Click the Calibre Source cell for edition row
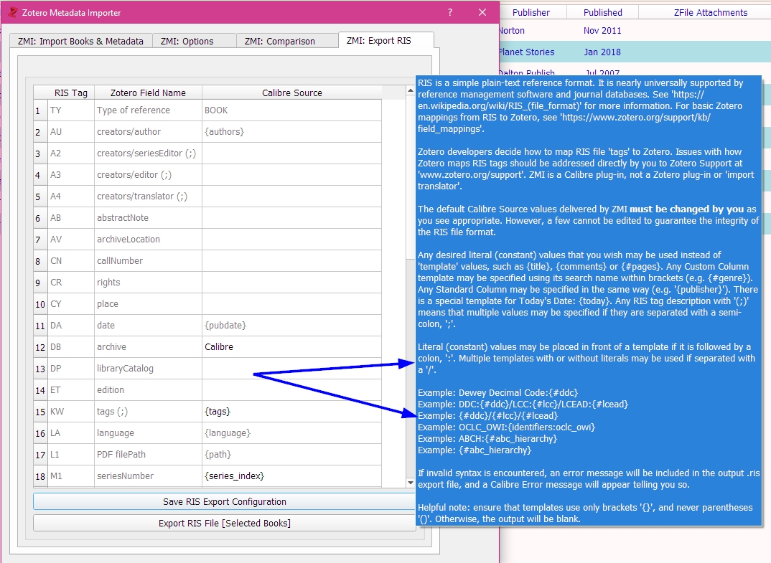The width and height of the screenshot is (771, 563). [x=291, y=390]
